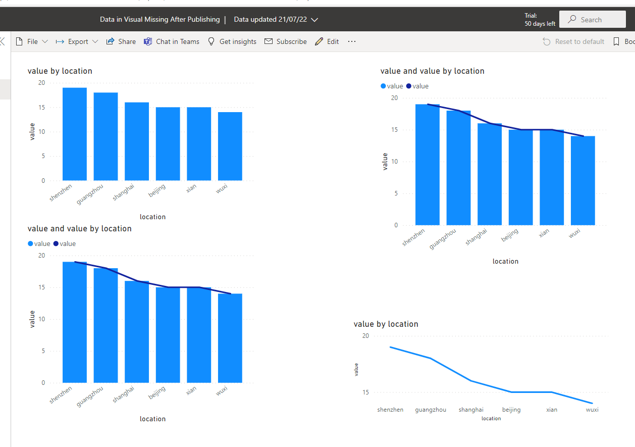This screenshot has width=635, height=447.
Task: Click the Get insights lightbulb icon
Action: [x=211, y=41]
